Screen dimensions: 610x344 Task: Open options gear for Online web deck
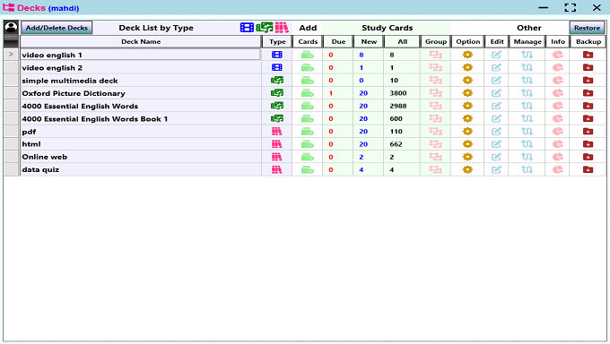[x=467, y=157]
